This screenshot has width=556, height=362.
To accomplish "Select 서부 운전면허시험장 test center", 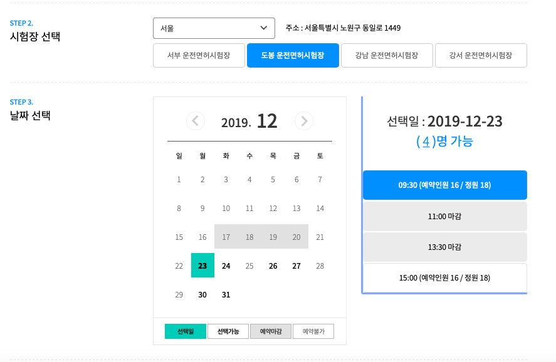I will [199, 55].
